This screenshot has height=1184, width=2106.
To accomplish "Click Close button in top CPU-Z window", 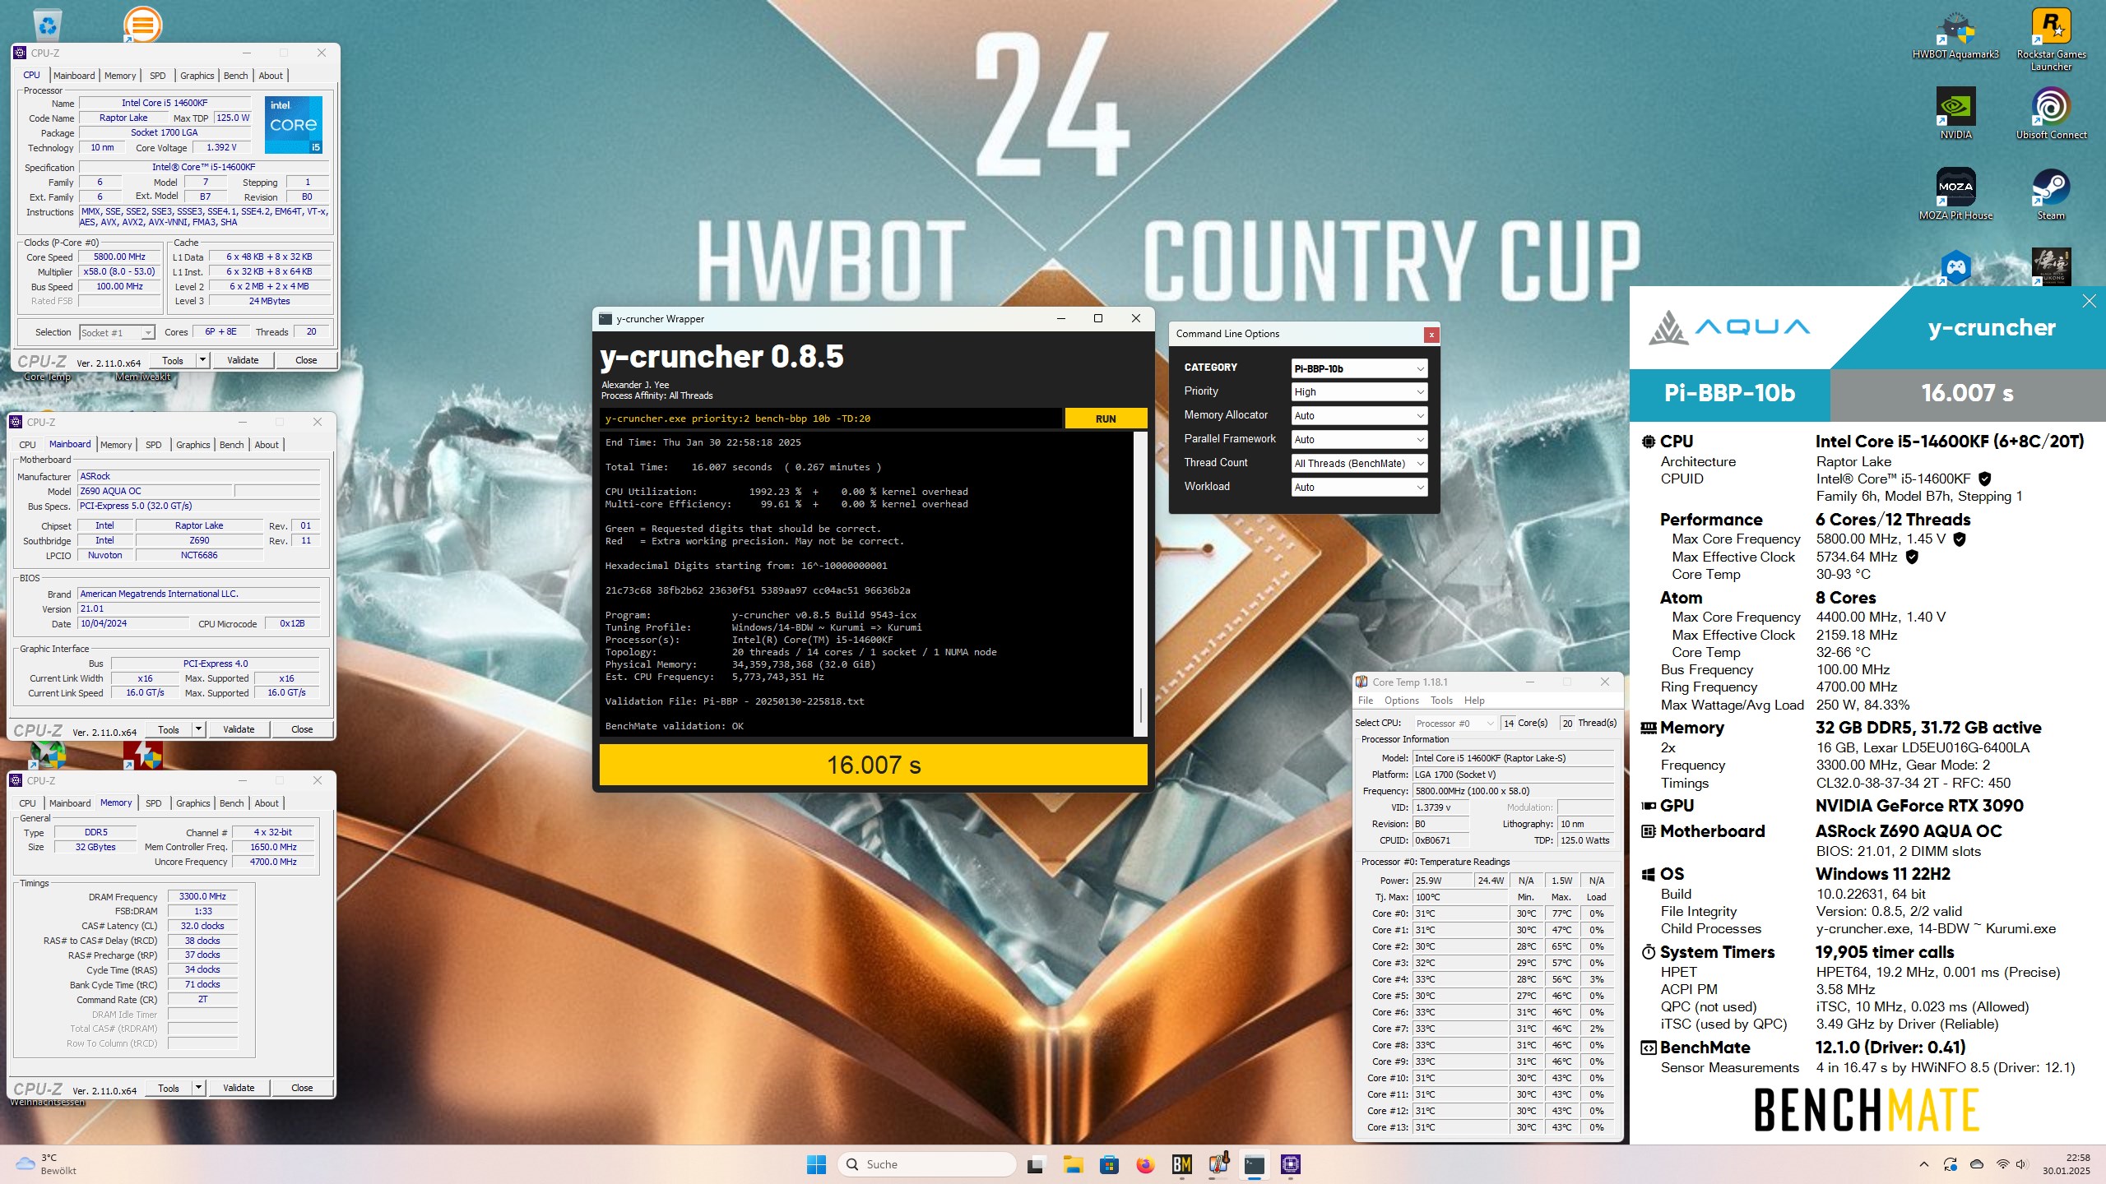I will point(306,360).
